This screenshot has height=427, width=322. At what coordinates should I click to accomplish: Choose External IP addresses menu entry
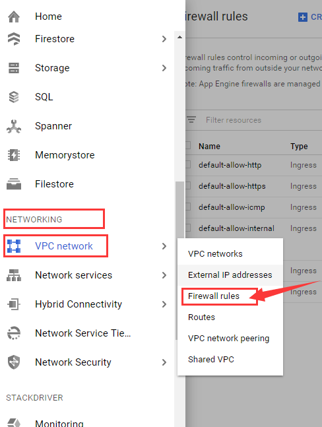point(230,275)
